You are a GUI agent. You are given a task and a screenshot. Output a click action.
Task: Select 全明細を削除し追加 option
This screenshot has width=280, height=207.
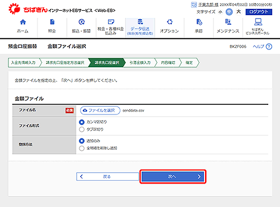(82, 148)
